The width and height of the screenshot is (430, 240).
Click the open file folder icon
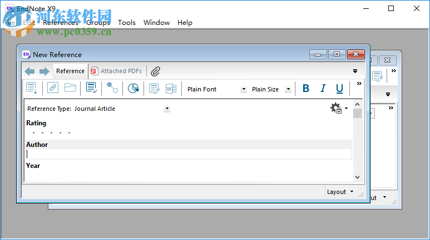coord(70,88)
